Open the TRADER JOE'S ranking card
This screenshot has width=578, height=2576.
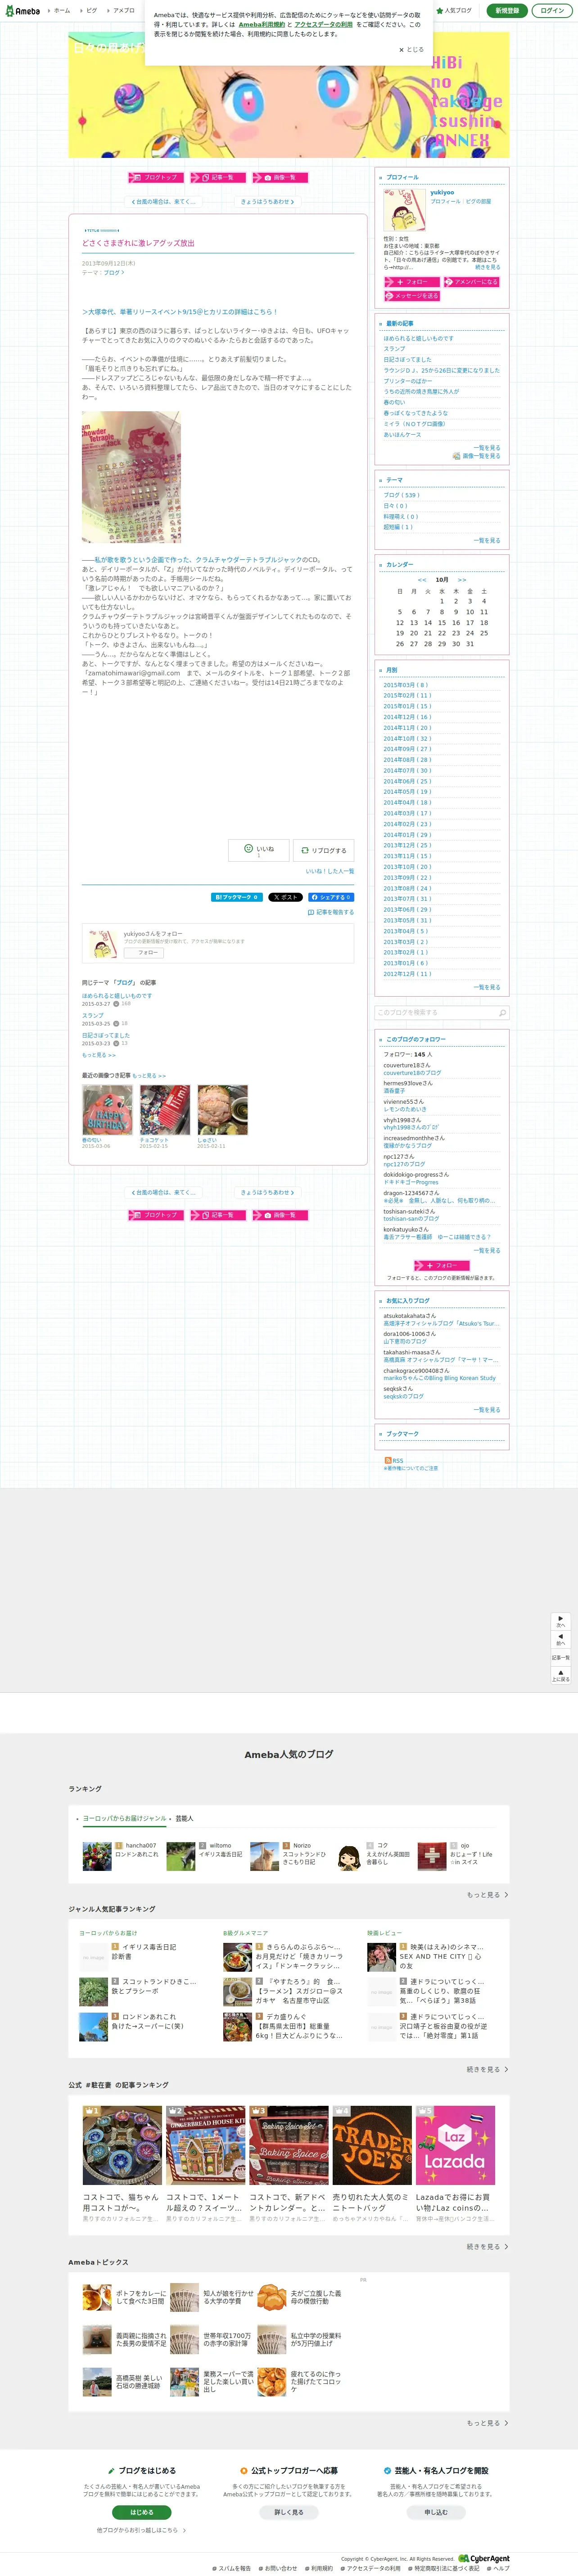(371, 2166)
